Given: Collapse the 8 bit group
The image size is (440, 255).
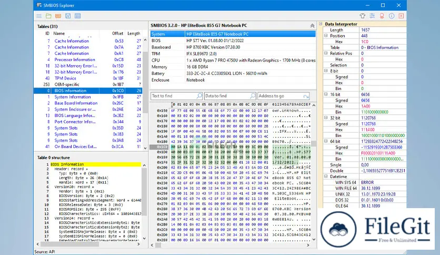Looking at the screenshot, I should (326, 71).
